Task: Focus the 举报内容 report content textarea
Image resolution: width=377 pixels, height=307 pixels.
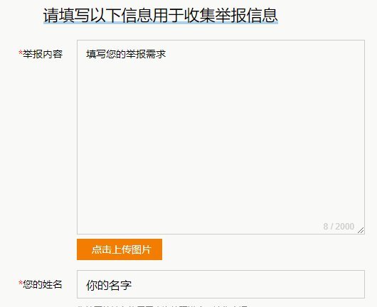Action: [221, 137]
